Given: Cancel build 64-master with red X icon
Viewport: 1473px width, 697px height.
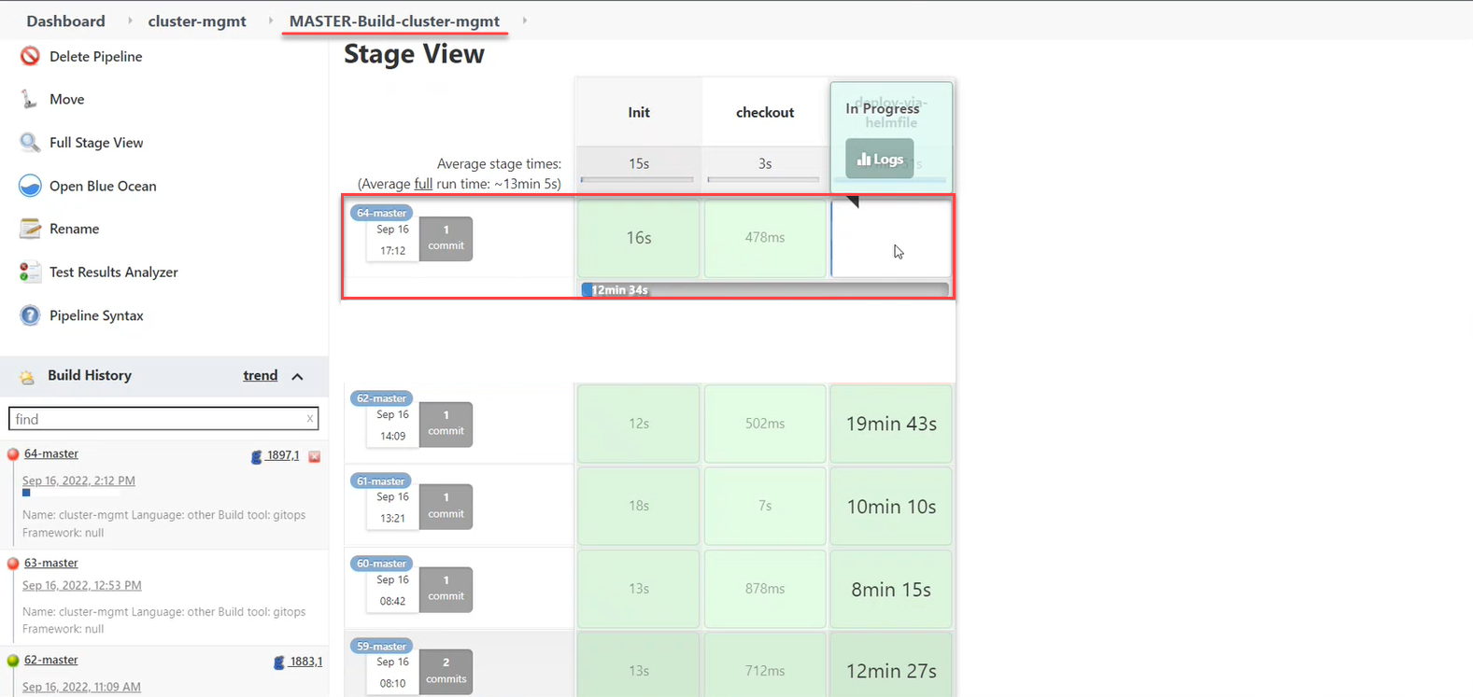Looking at the screenshot, I should click(x=315, y=456).
